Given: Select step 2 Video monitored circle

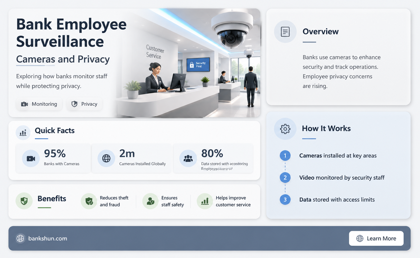Looking at the screenshot, I should pos(285,178).
